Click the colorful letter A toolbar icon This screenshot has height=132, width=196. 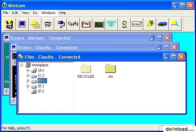(x=150, y=24)
